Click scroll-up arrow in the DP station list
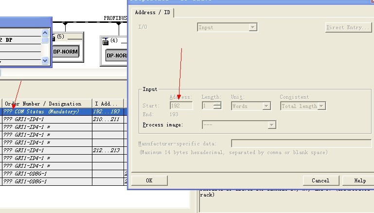Viewport: 374px width, 213px height. [45, 40]
